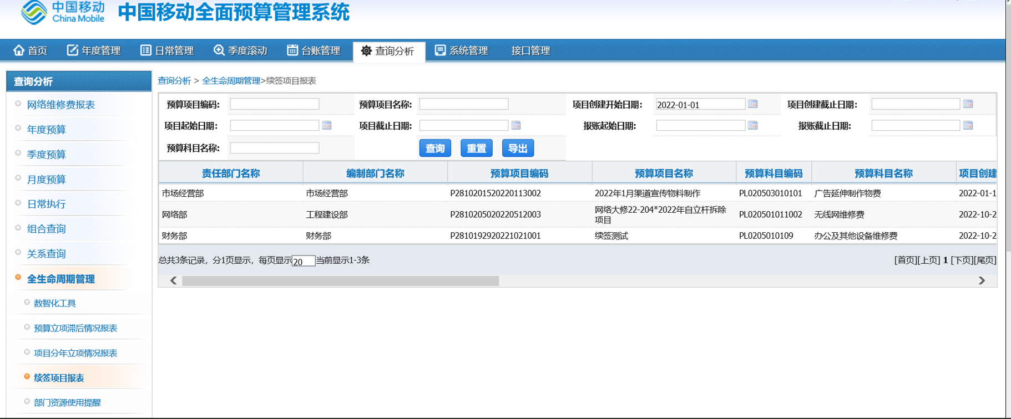The height and width of the screenshot is (419, 1011).
Task: Open 系统管理 menu
Action: click(x=461, y=51)
